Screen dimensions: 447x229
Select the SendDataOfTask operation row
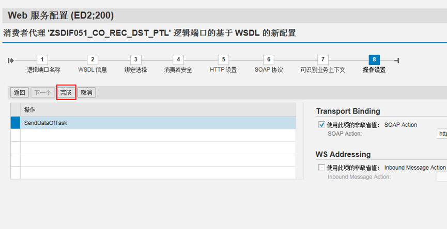click(158, 123)
